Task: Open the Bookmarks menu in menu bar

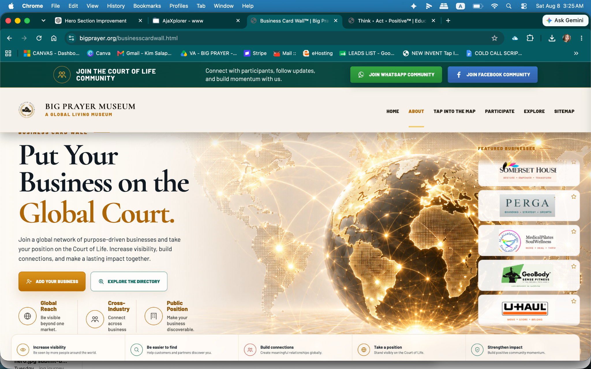Action: [147, 6]
